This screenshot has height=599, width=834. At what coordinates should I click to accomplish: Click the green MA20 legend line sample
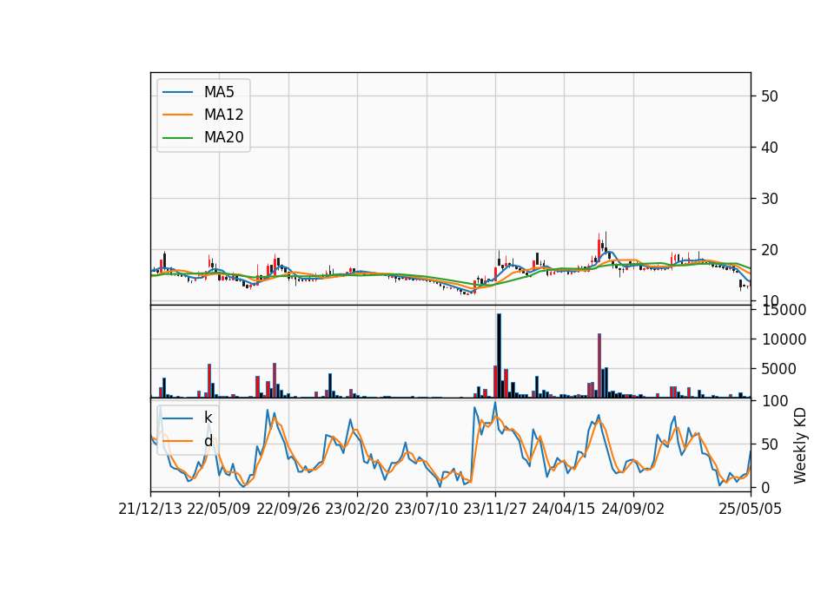[x=177, y=138]
